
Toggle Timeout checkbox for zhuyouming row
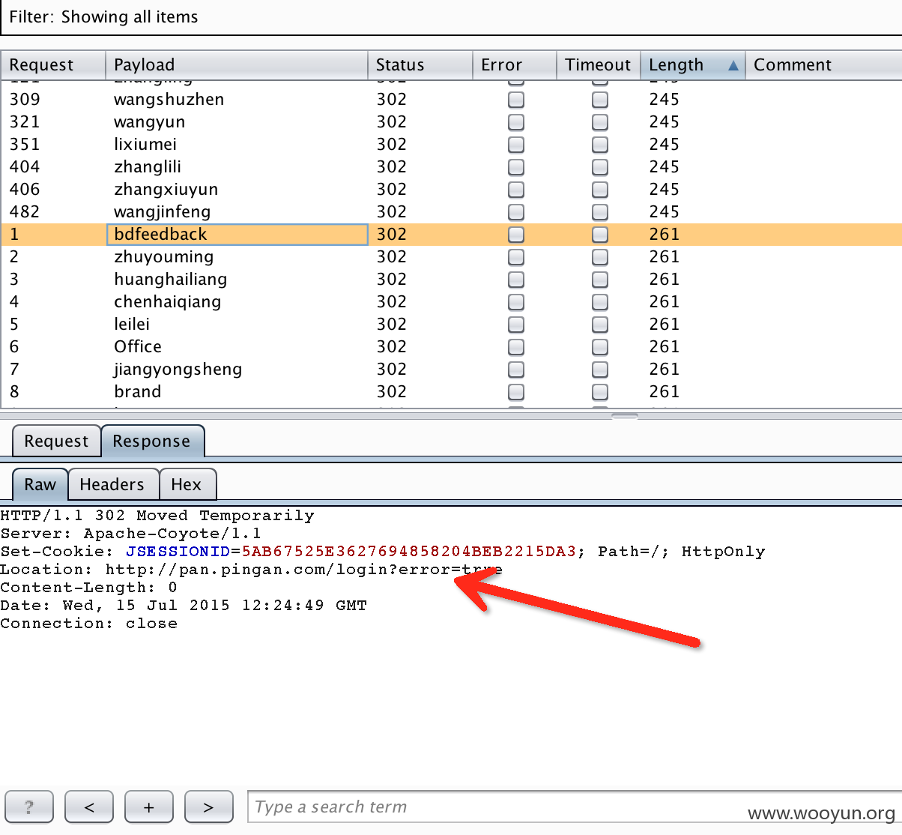600,257
